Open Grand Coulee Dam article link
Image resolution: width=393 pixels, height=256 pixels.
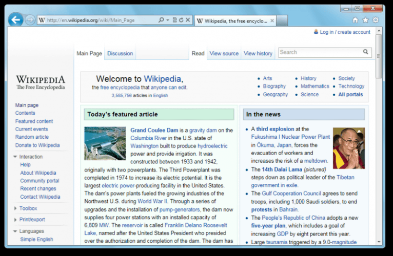point(154,130)
